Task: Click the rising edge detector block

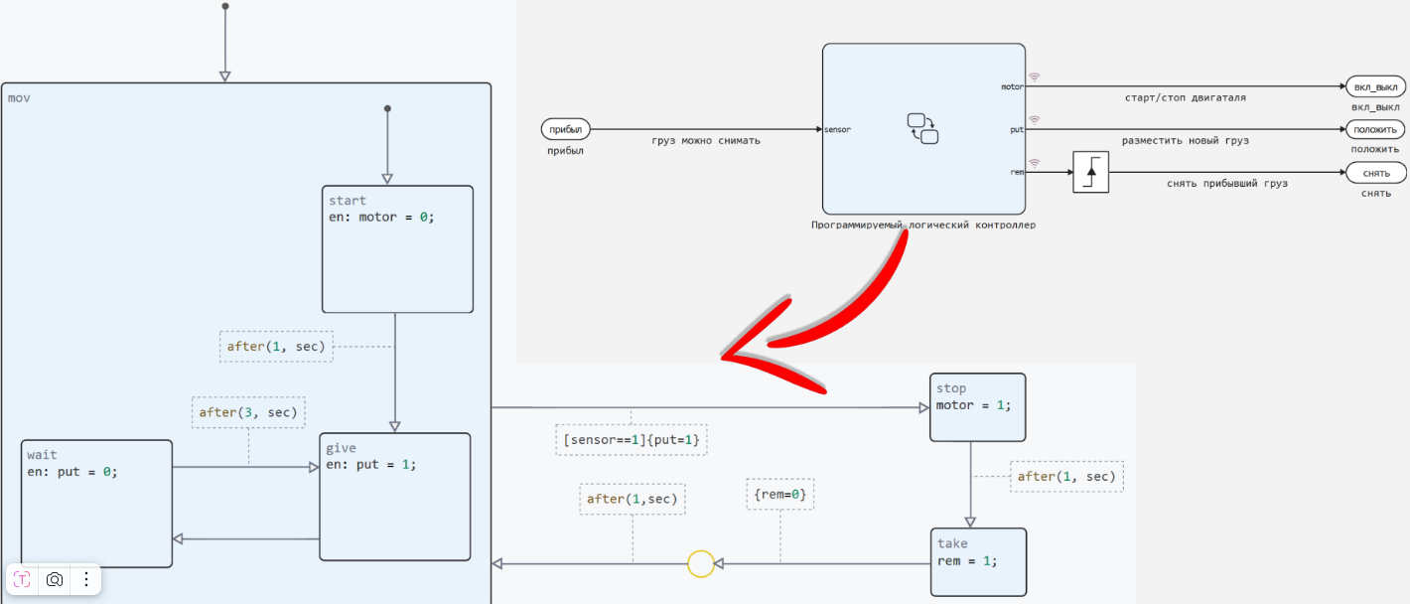Action: [x=1090, y=173]
